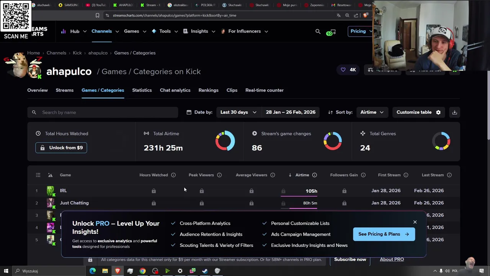Screen dimensions: 490x276
Task: Click the heart favorite icon beside 4K
Action: click(343, 70)
